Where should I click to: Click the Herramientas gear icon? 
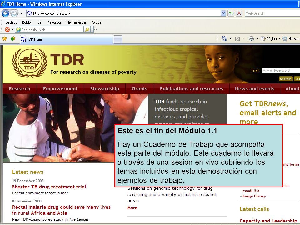click(x=285, y=39)
